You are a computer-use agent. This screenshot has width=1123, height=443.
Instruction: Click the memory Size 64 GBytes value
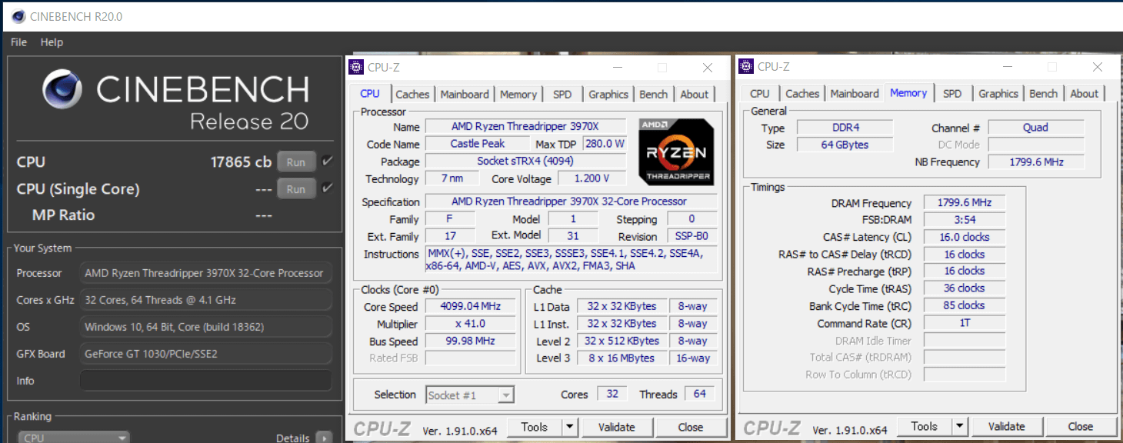[x=845, y=145]
